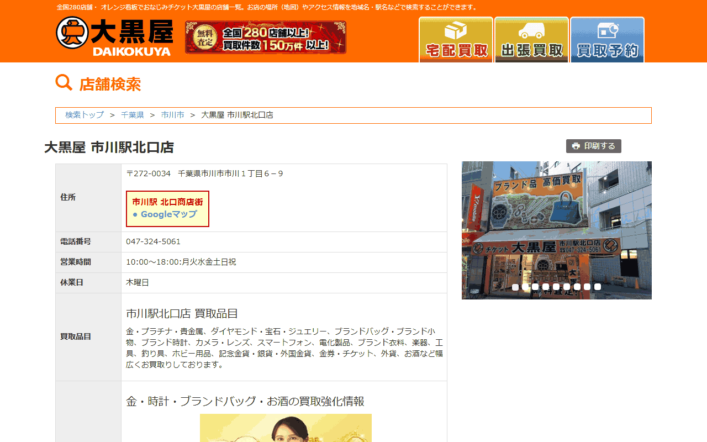Viewport: 707px width, 442px height.
Task: Click 大黒屋 市川駅北口店 page heading
Action: pos(109,148)
